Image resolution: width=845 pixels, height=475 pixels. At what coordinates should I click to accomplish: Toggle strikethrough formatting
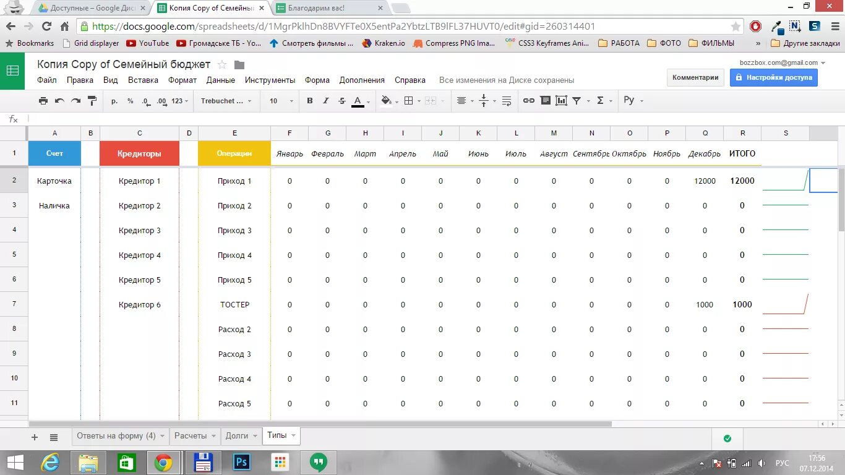(342, 101)
